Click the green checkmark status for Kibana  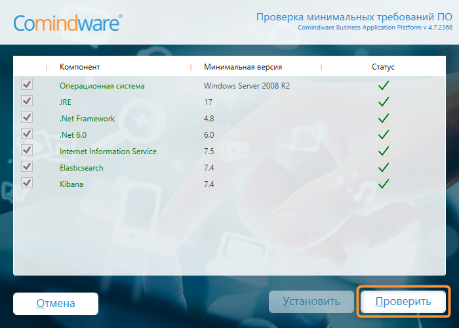coord(383,184)
